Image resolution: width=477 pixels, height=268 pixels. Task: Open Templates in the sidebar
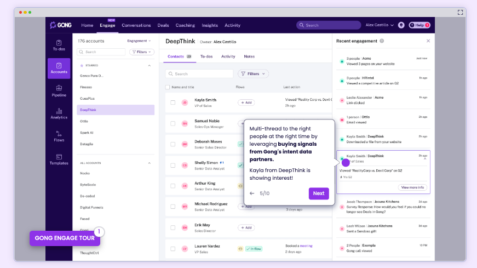59,159
